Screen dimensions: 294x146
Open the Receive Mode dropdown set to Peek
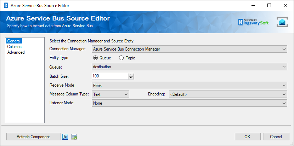(190, 86)
